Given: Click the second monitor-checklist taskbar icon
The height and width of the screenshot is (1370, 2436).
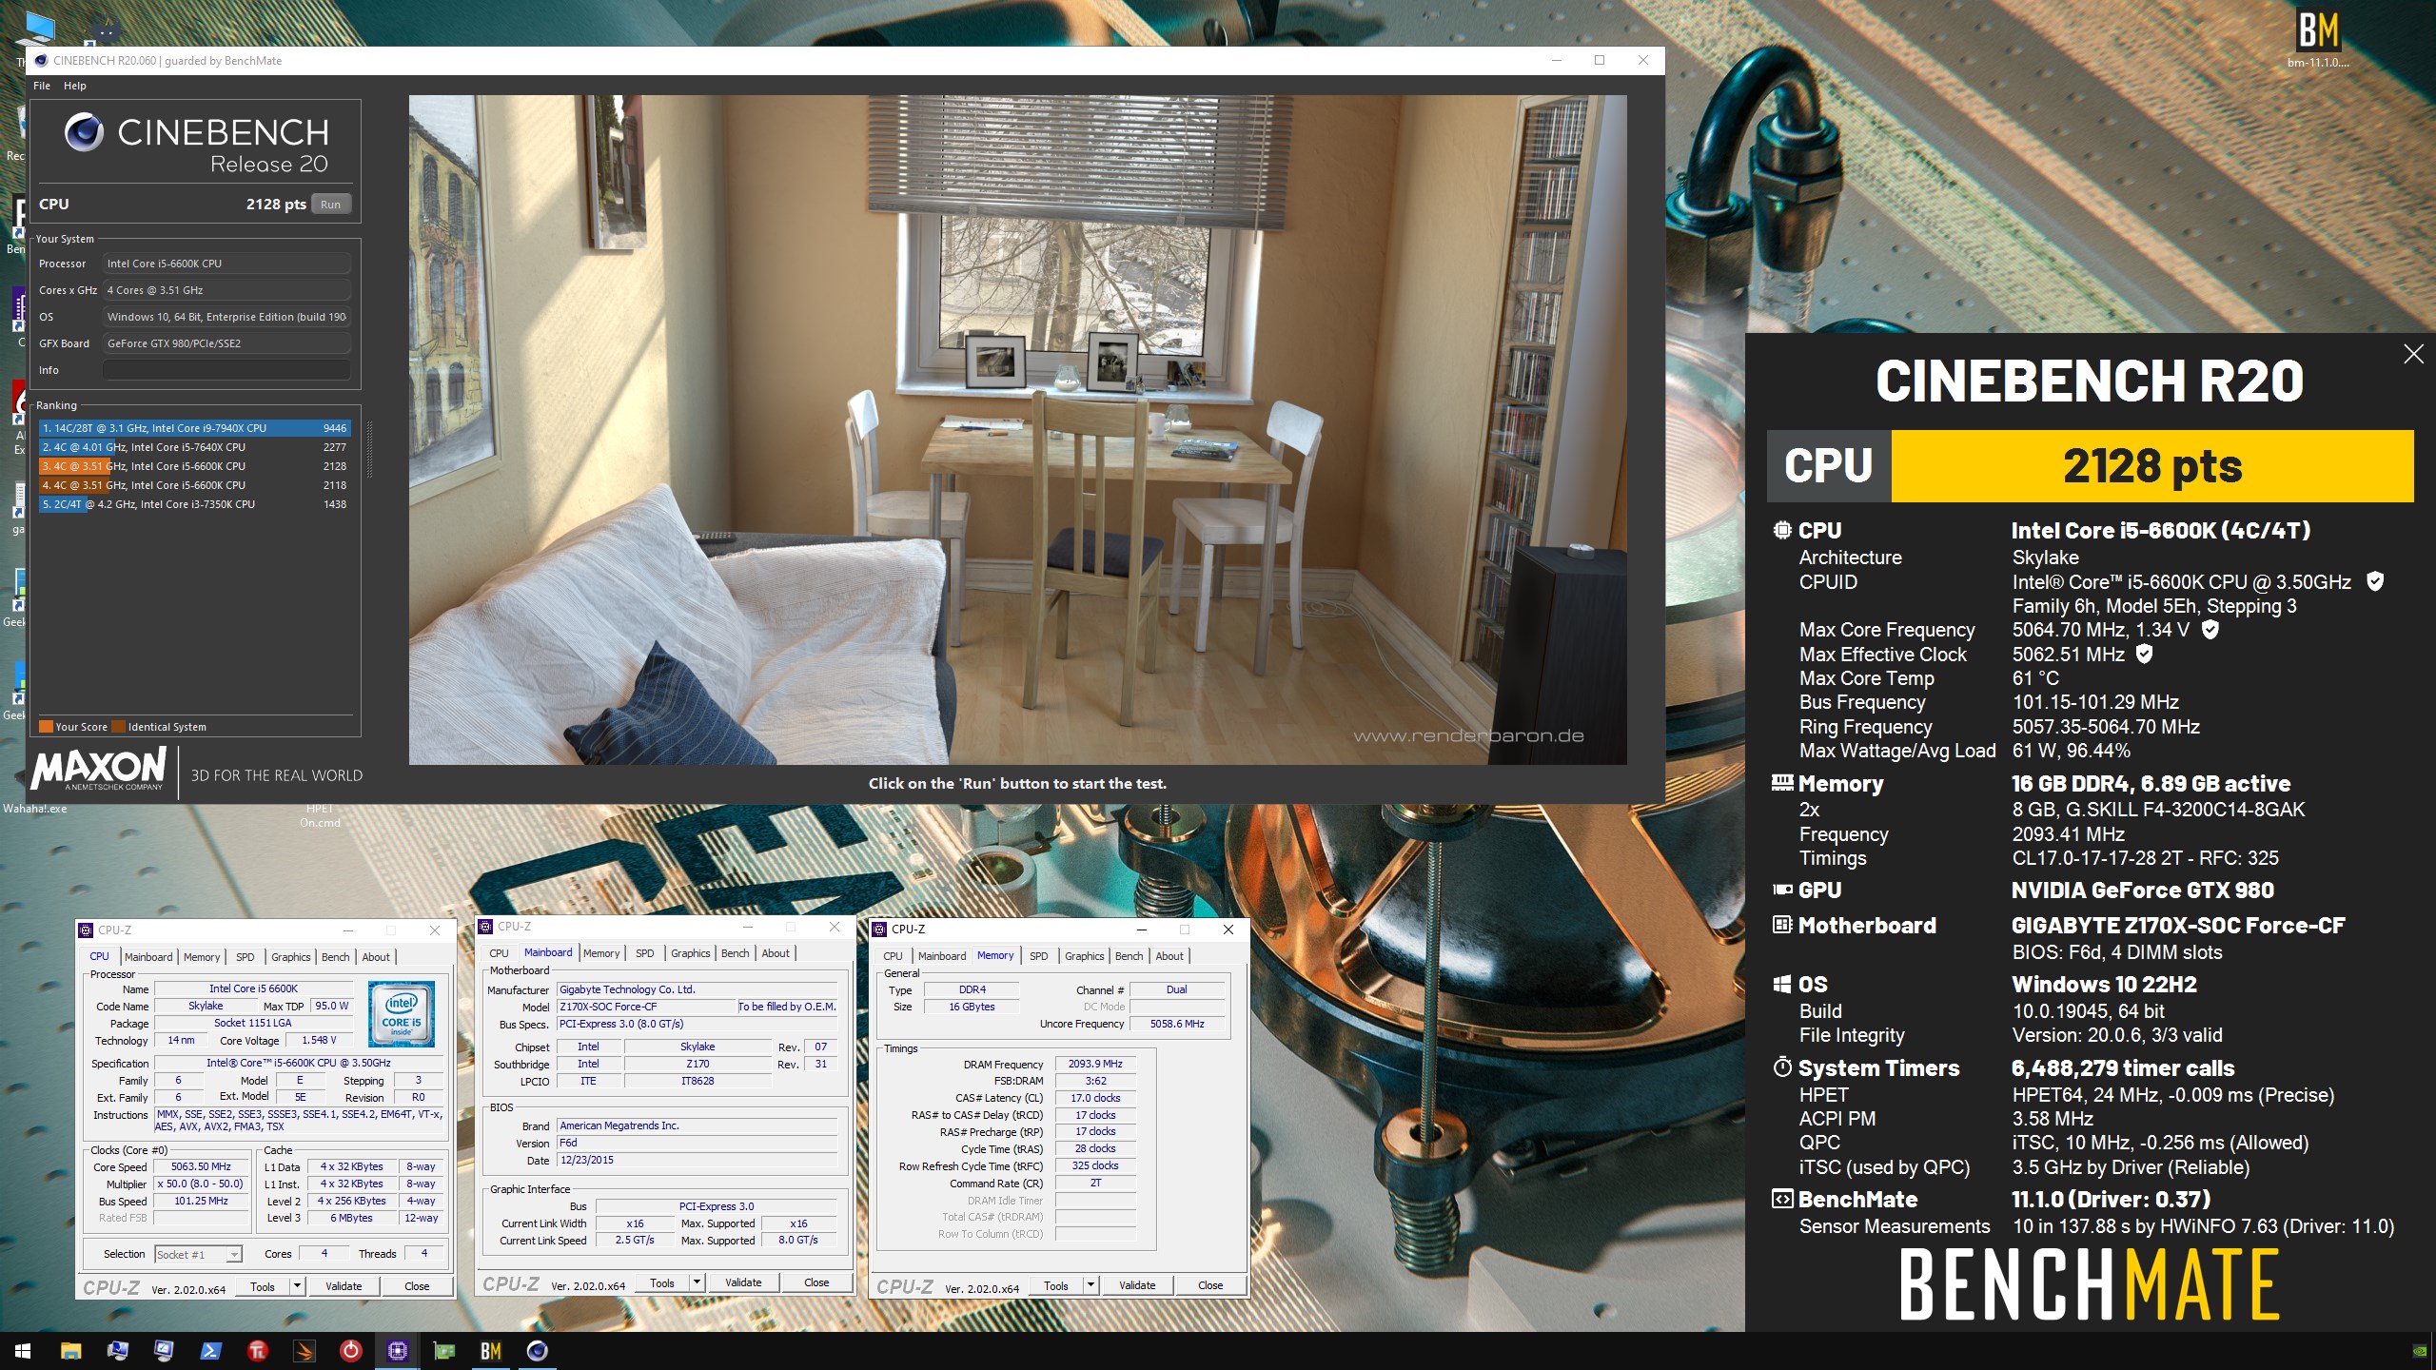Looking at the screenshot, I should tap(164, 1350).
